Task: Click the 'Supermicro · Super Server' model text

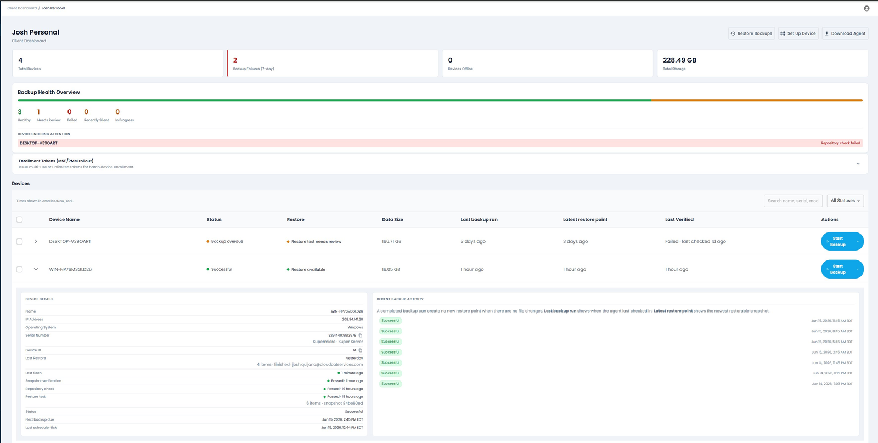Action: tap(337, 342)
